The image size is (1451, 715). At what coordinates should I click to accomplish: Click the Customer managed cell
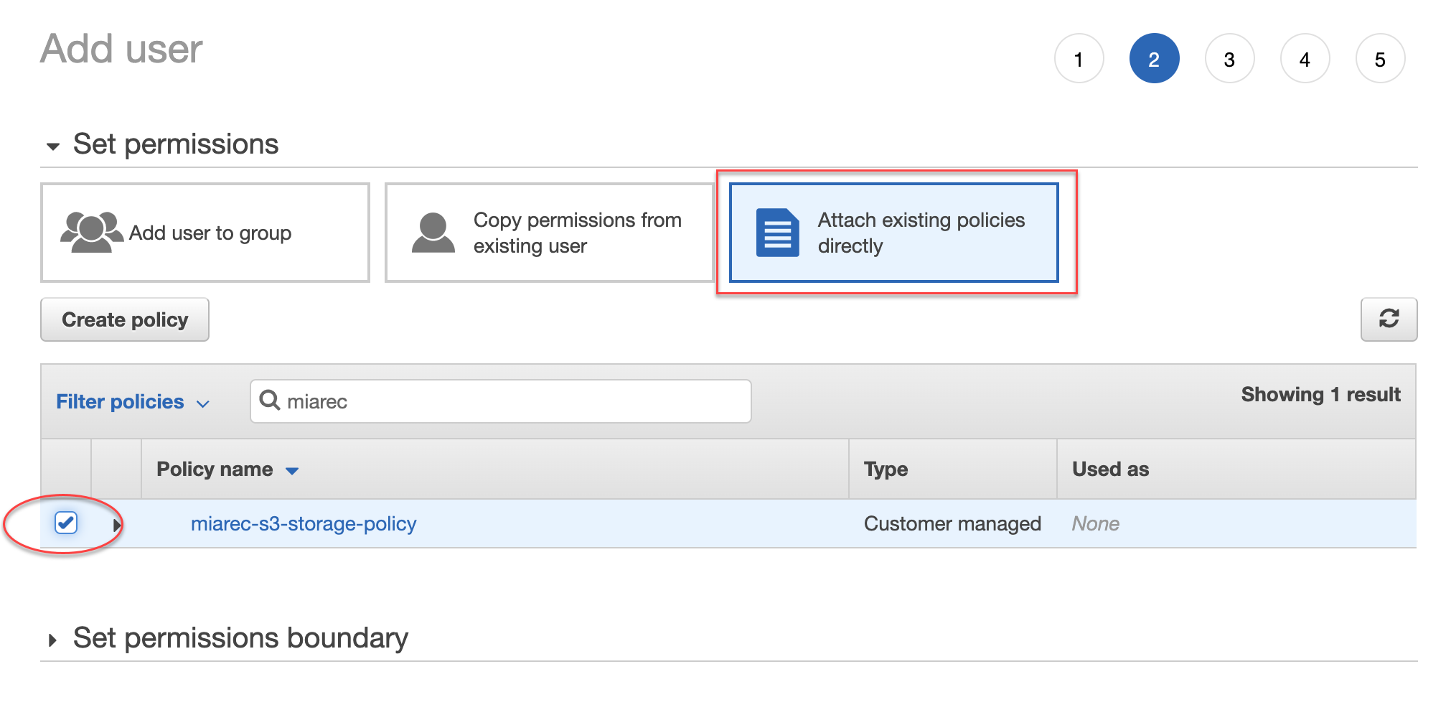952,524
